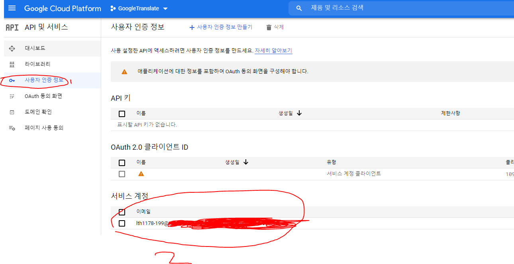The width and height of the screenshot is (514, 264).
Task: Open 페이지 사용 동의 in sidebar
Action: coord(52,128)
